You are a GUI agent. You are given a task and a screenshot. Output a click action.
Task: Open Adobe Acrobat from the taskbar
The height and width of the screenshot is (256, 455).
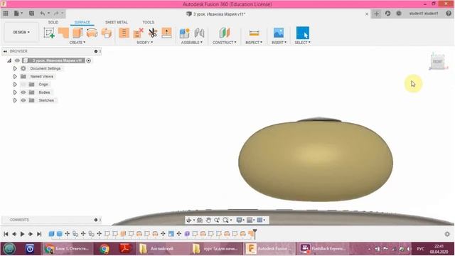pyautogui.click(x=125, y=249)
